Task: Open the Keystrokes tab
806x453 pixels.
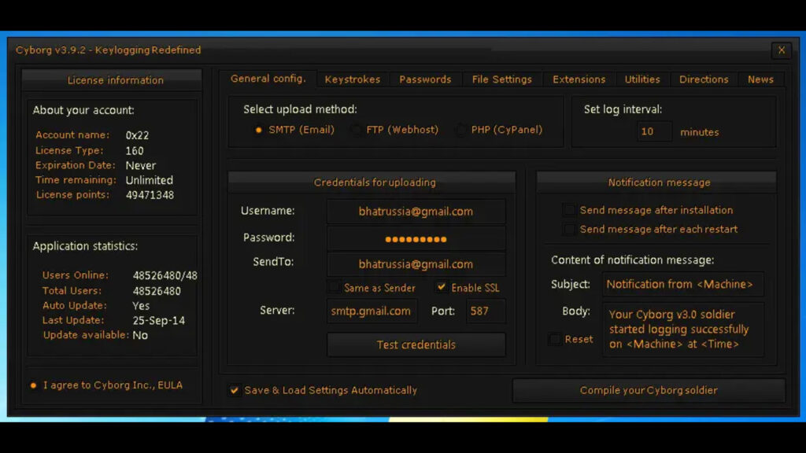Action: click(353, 79)
